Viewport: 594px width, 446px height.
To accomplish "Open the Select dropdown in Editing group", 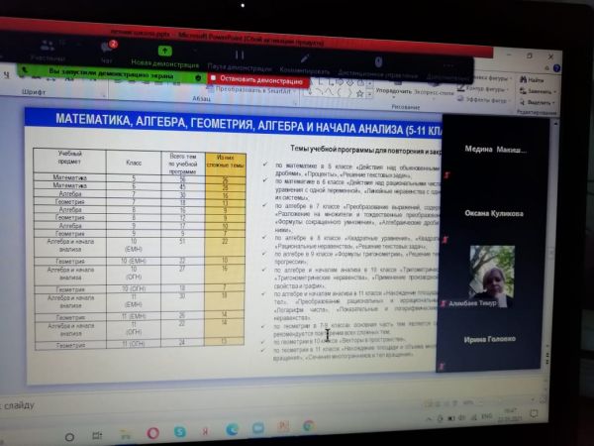I will click(x=541, y=101).
